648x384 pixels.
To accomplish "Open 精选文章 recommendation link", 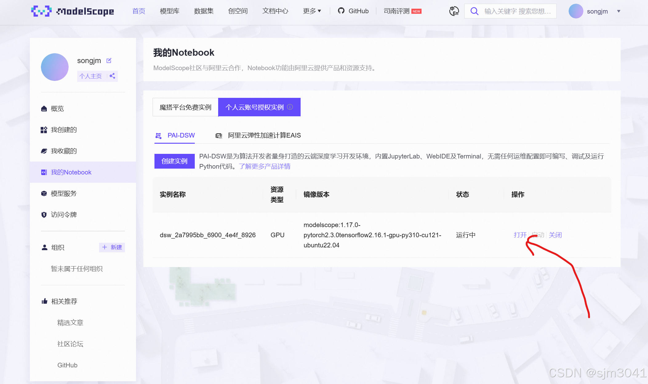I will tap(70, 322).
